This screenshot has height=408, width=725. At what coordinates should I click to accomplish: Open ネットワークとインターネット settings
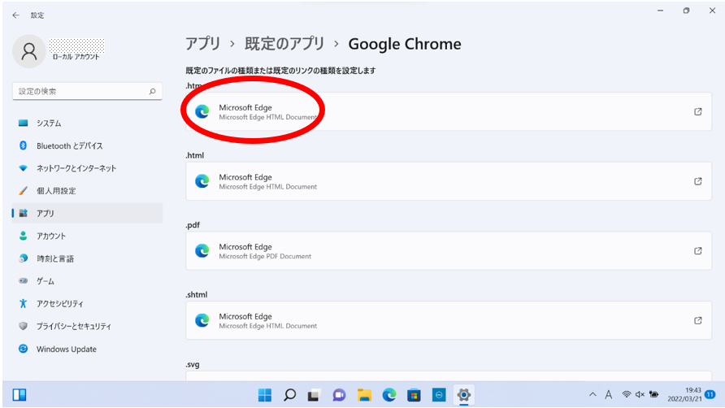tap(87, 168)
